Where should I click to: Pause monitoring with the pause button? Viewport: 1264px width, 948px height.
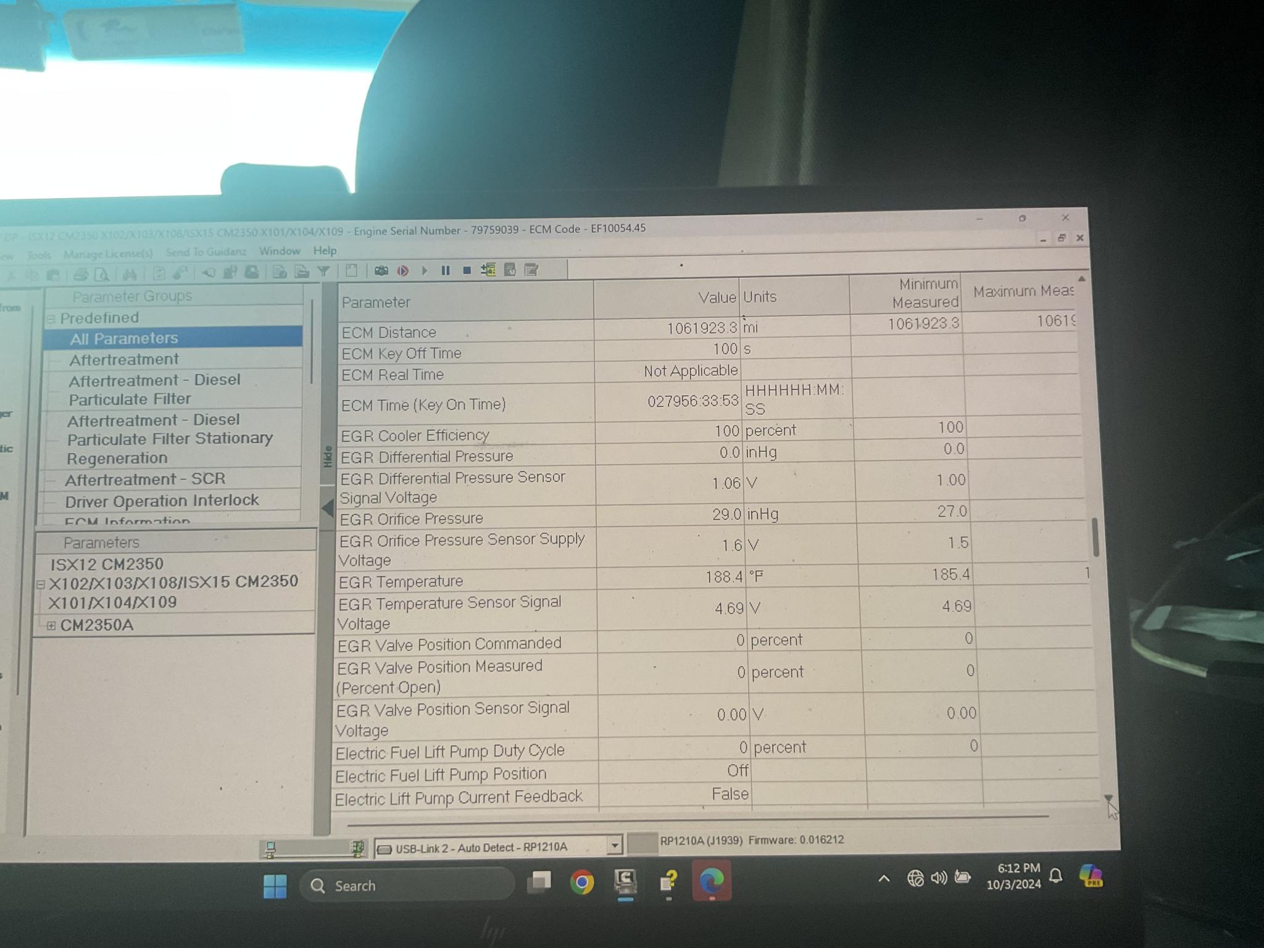click(446, 270)
